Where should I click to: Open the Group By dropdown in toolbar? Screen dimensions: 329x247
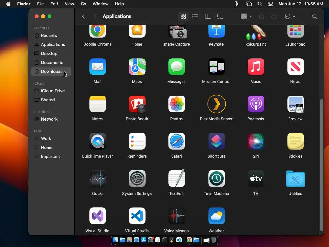point(246,16)
